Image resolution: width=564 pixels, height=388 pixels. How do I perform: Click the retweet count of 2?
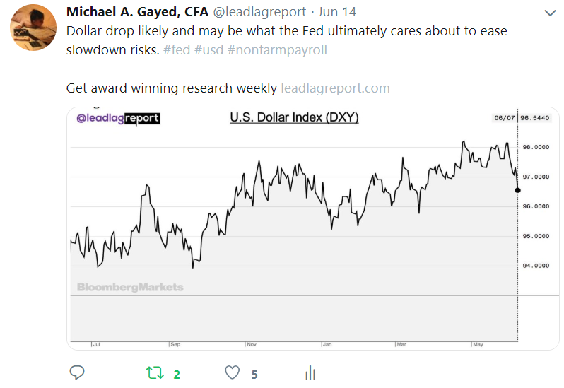(x=177, y=374)
